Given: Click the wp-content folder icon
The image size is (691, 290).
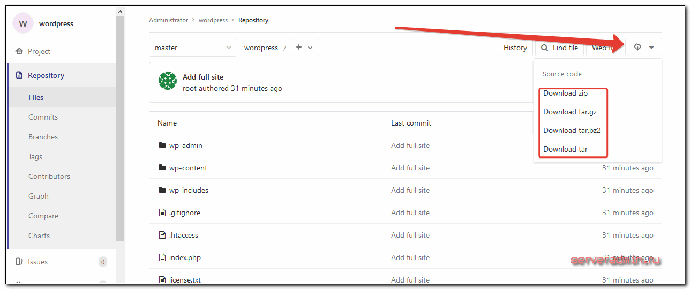Looking at the screenshot, I should pos(162,168).
